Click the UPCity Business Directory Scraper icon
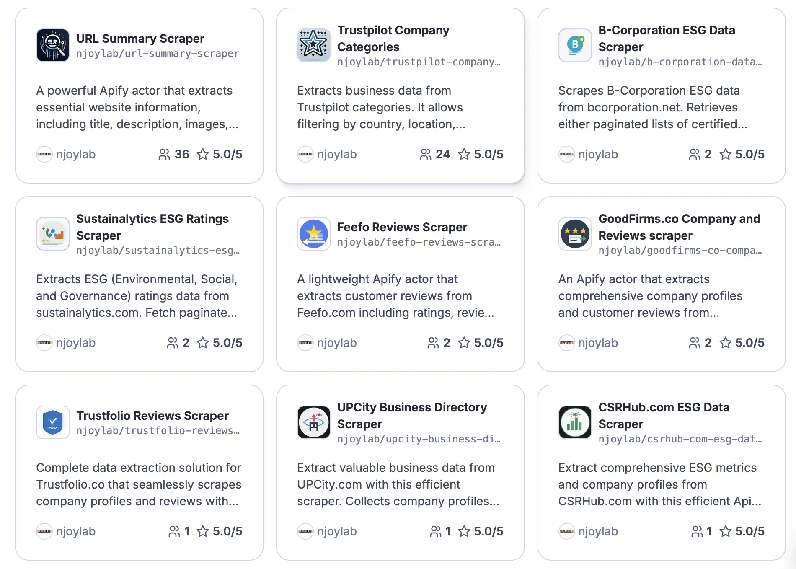This screenshot has height=569, width=796. pyautogui.click(x=314, y=422)
